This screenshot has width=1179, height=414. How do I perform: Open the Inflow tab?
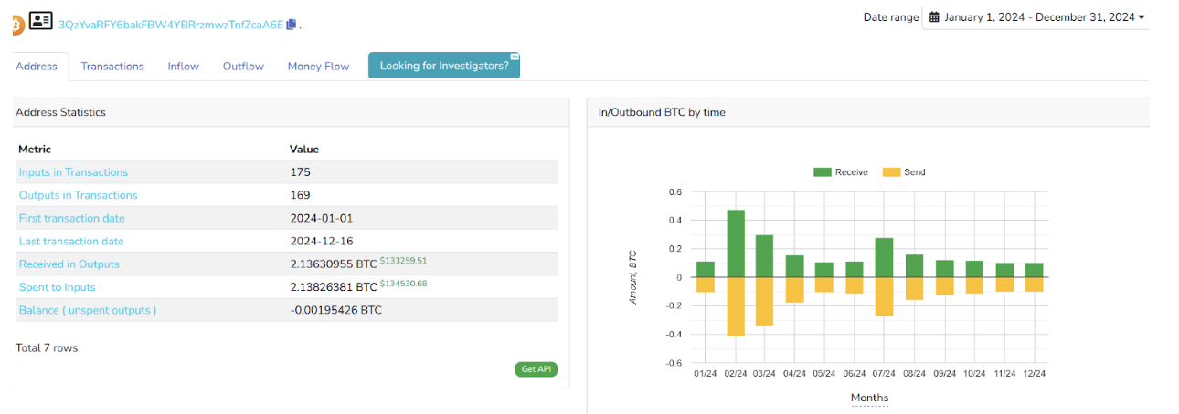pyautogui.click(x=183, y=67)
